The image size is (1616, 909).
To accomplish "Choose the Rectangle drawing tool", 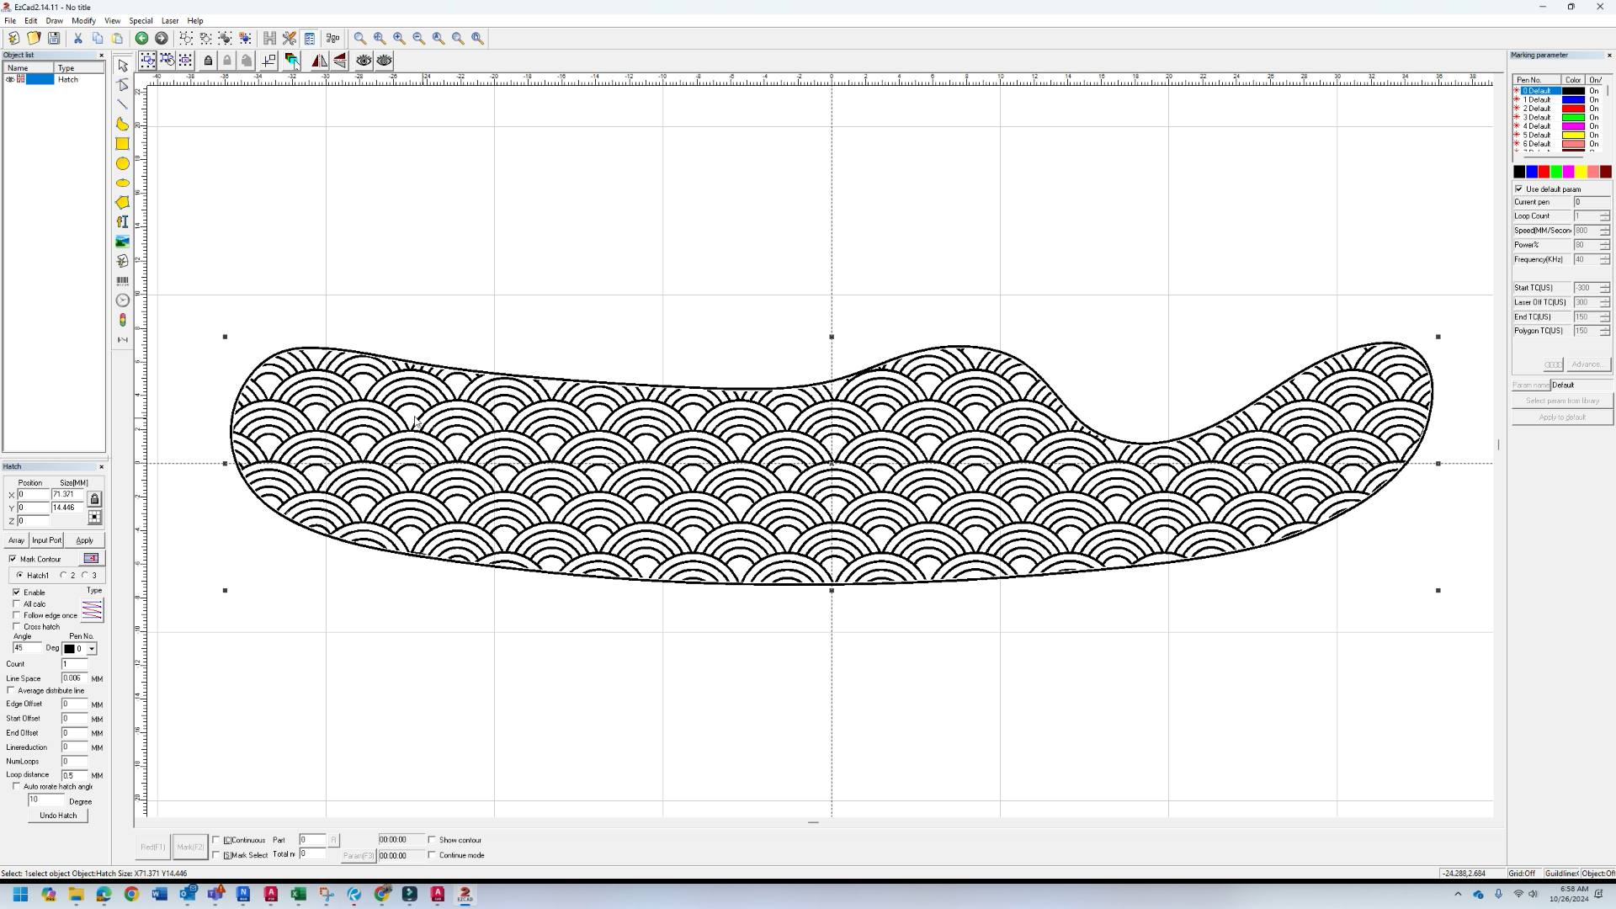I will point(123,144).
